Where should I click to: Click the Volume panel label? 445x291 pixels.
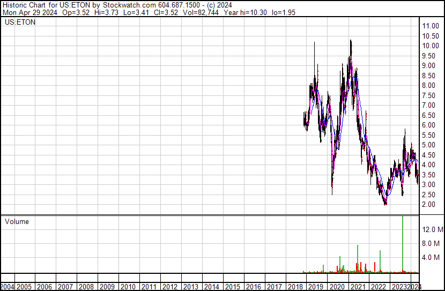(x=17, y=221)
